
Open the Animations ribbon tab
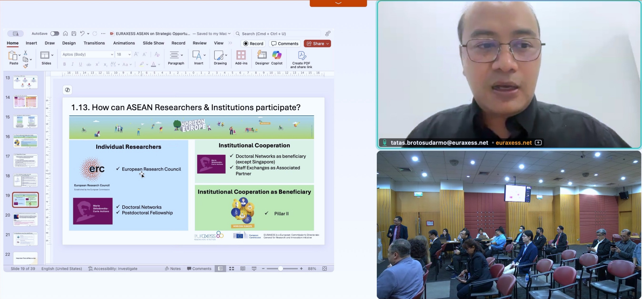124,43
